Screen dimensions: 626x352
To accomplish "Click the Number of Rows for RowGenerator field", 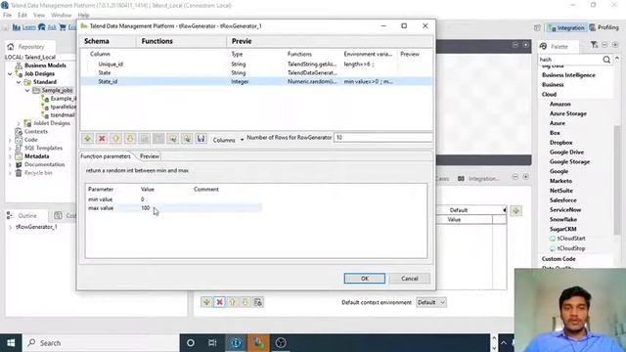I will 382,137.
